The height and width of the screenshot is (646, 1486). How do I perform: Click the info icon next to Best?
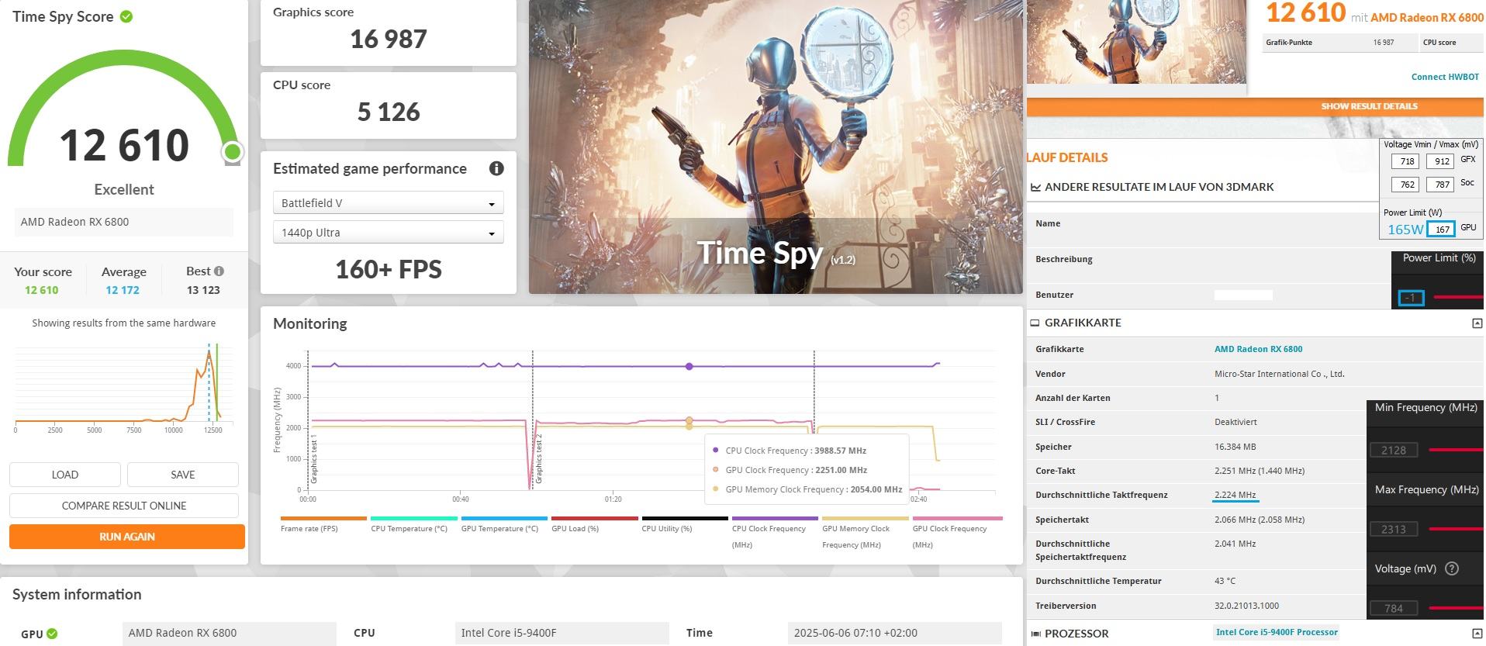tap(219, 271)
